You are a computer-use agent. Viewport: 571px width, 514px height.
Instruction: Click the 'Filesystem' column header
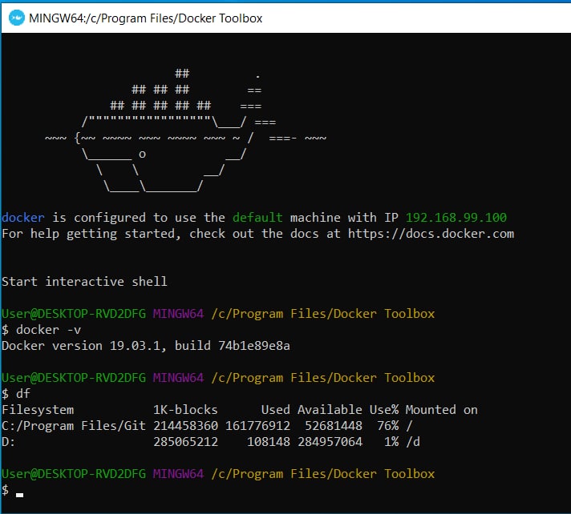point(38,410)
